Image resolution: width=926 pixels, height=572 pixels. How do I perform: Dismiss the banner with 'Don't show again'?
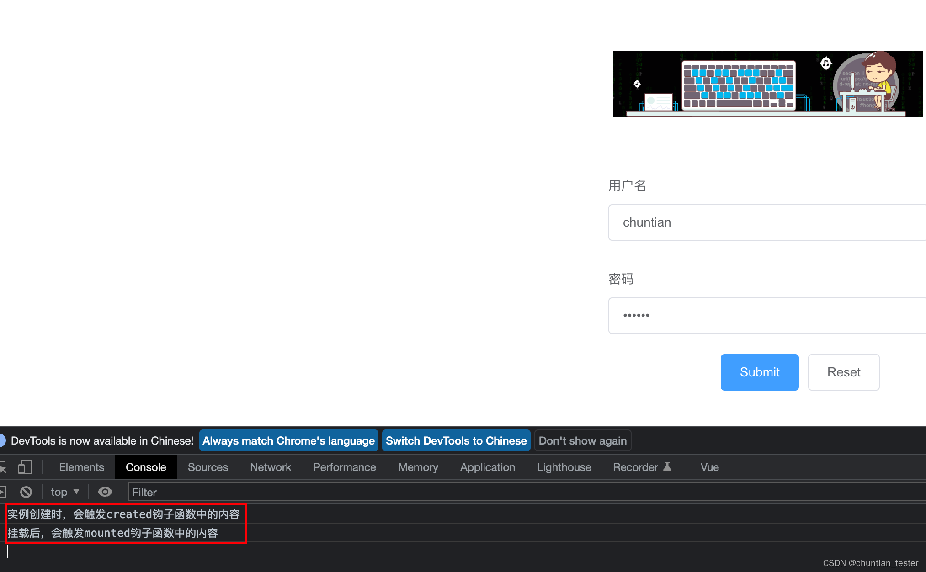coord(583,440)
